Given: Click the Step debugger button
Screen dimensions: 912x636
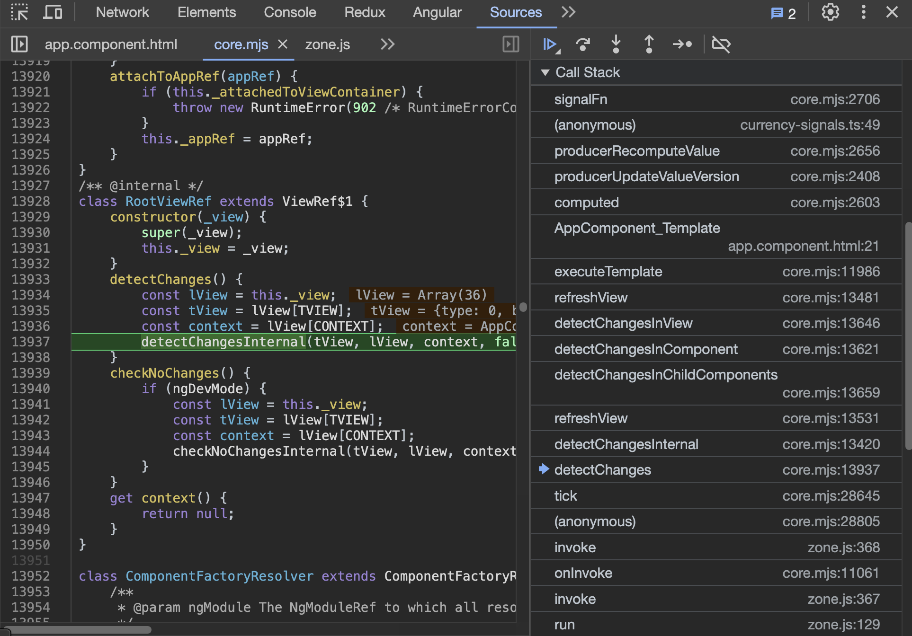Looking at the screenshot, I should [682, 44].
